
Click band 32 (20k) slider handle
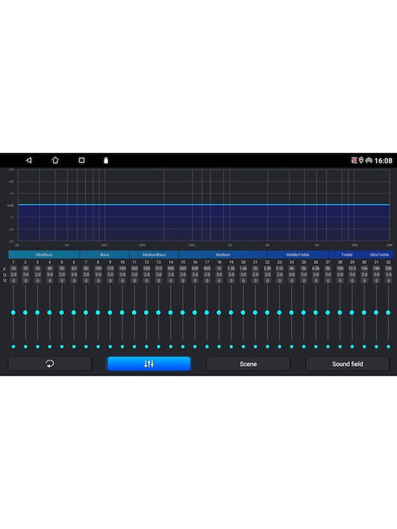[388, 312]
